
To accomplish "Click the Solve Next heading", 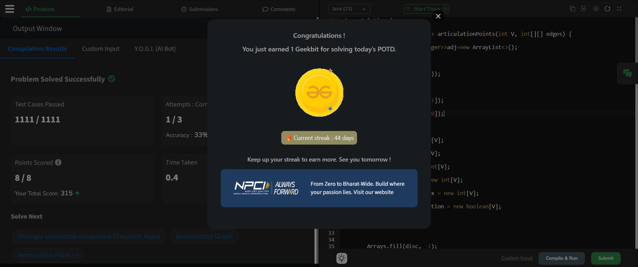I will coord(27,217).
